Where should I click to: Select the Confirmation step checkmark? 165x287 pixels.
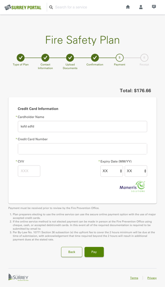tap(95, 58)
